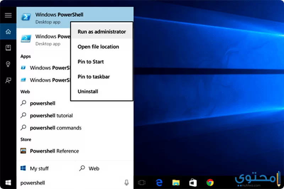
Task: Open the Notebook icon in sidebar
Action: click(x=8, y=48)
